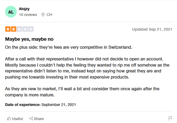Click the Share network icon
The width and height of the screenshot is (177, 123).
(31, 118)
